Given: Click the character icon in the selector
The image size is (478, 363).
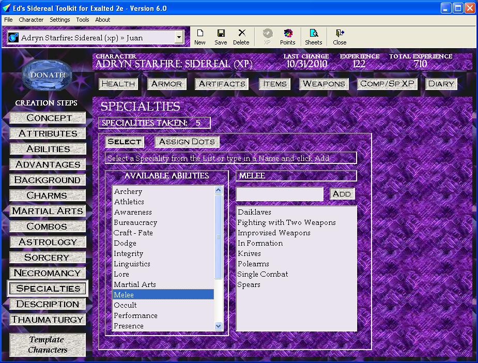Looking at the screenshot, I should point(13,38).
